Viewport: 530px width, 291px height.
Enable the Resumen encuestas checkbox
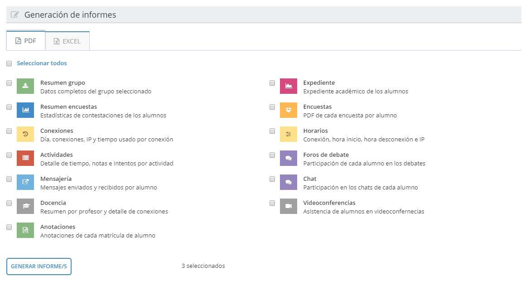(9, 107)
